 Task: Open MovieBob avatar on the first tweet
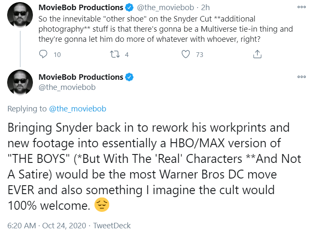(20, 15)
